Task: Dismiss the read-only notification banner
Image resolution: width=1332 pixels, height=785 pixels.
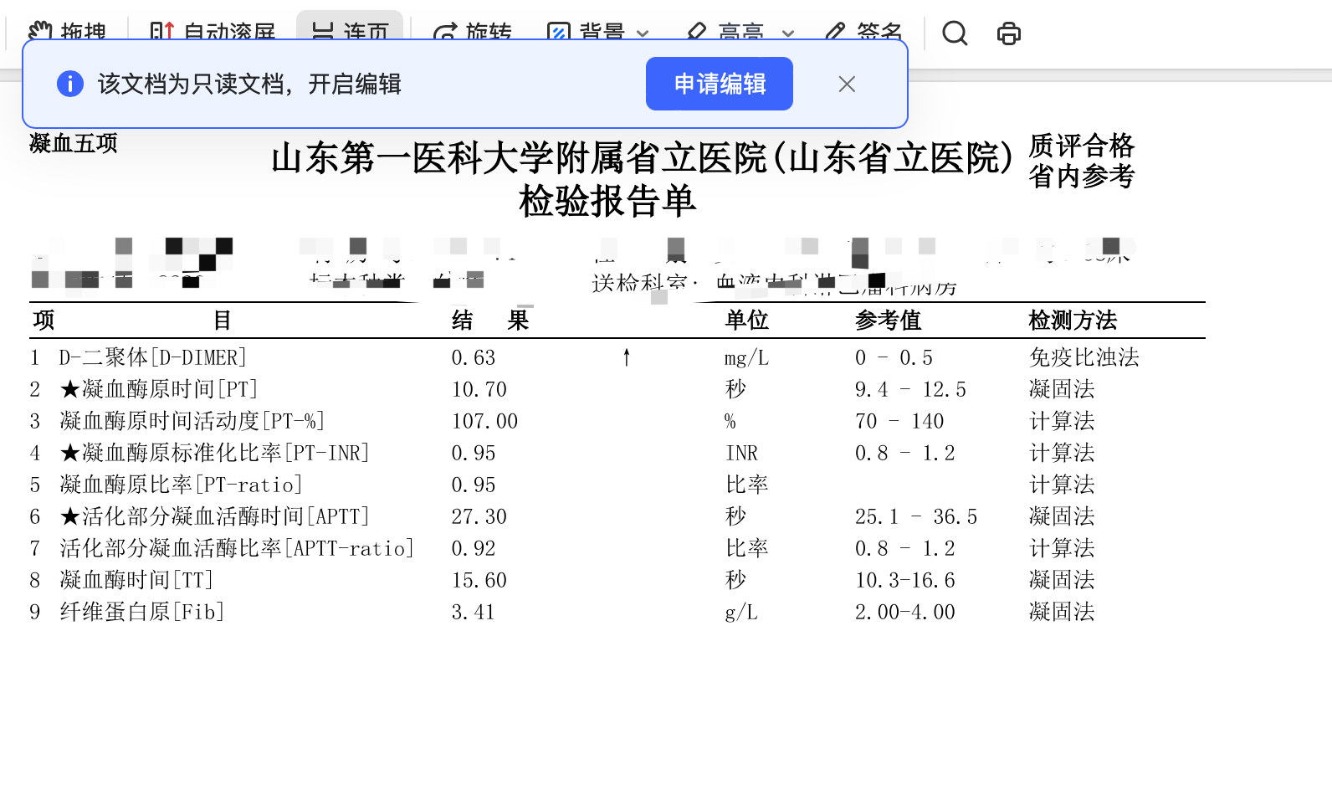Action: click(847, 84)
